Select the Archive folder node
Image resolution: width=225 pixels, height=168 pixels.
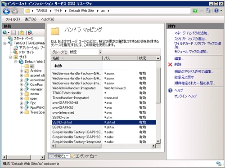coord(36,71)
